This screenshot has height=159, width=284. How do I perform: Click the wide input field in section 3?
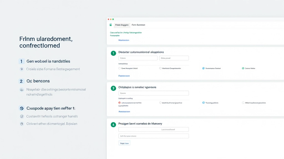coord(153,93)
